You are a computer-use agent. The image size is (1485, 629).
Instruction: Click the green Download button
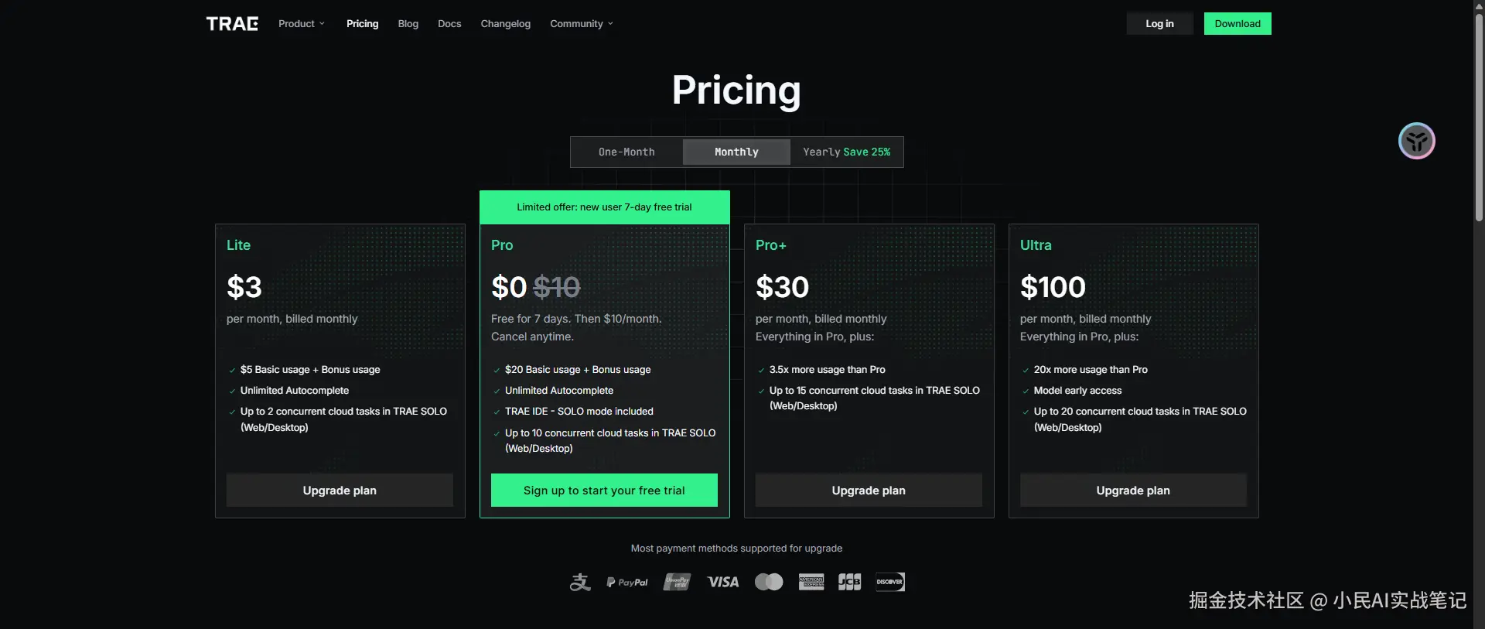1237,24
